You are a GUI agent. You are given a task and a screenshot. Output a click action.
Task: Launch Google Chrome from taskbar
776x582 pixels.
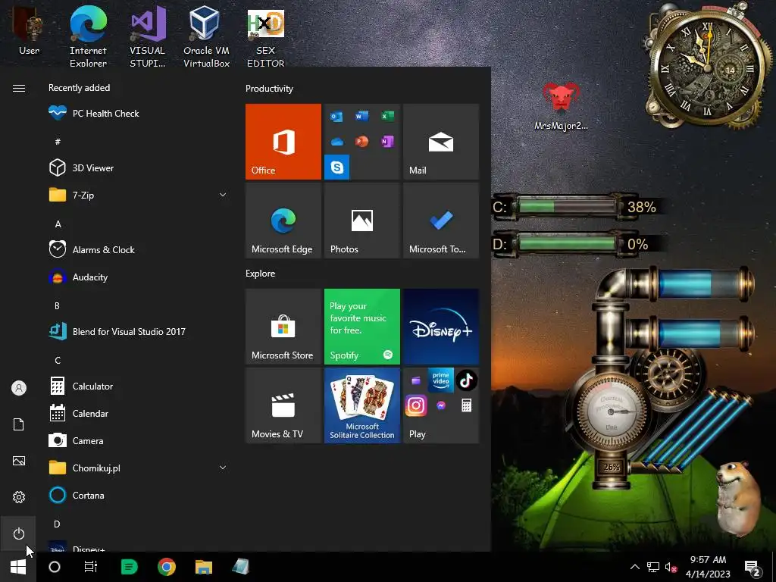(167, 567)
